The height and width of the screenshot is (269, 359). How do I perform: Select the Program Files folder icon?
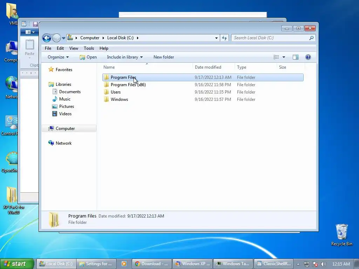106,77
